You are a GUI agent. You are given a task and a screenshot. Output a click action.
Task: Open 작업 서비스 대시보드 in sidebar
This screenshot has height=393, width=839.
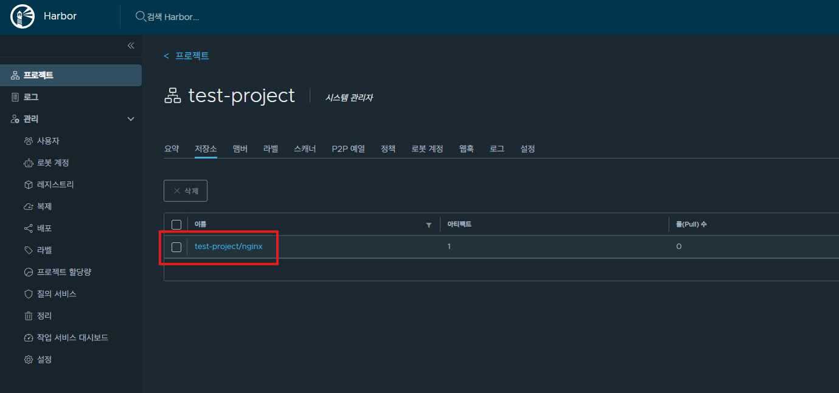72,338
